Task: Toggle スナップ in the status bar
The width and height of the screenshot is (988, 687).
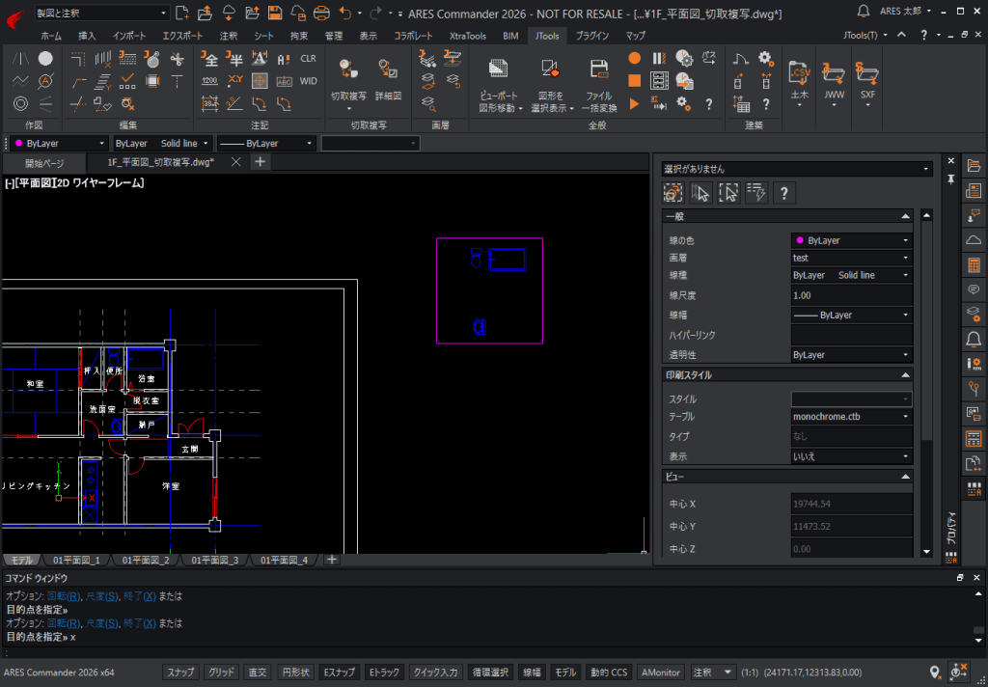Action: pos(181,673)
